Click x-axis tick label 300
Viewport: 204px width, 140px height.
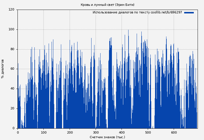tap(96, 132)
